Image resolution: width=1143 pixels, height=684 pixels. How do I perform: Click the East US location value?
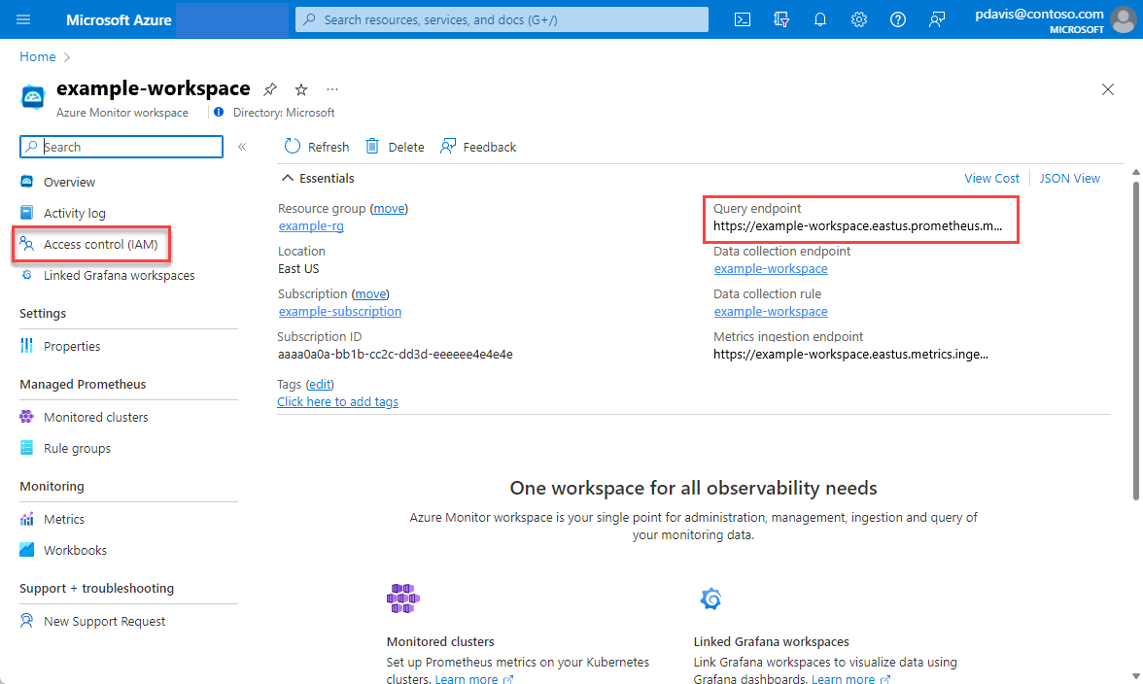(298, 268)
